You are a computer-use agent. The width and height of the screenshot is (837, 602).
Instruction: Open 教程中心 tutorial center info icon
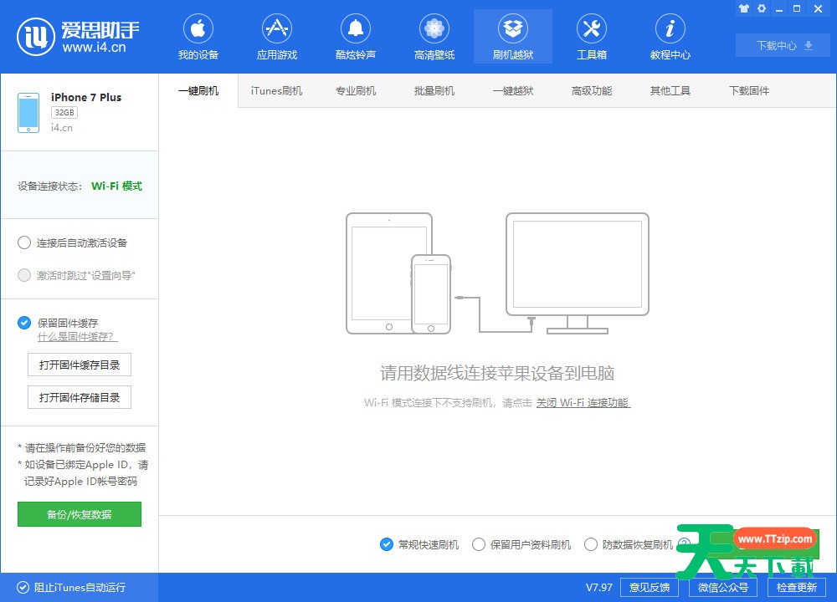click(x=670, y=37)
